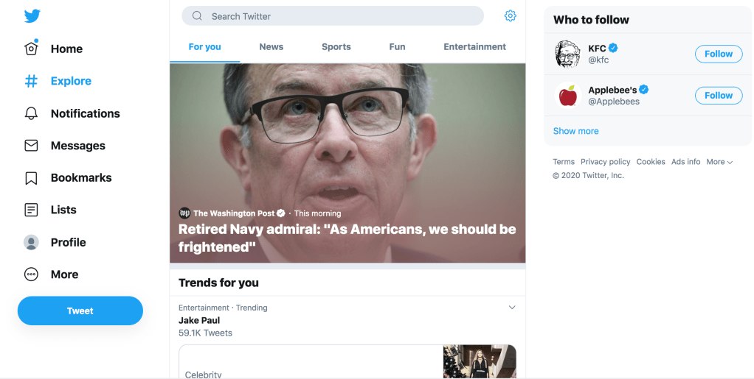Switch to the Sports tab
This screenshot has width=754, height=379.
click(x=336, y=47)
